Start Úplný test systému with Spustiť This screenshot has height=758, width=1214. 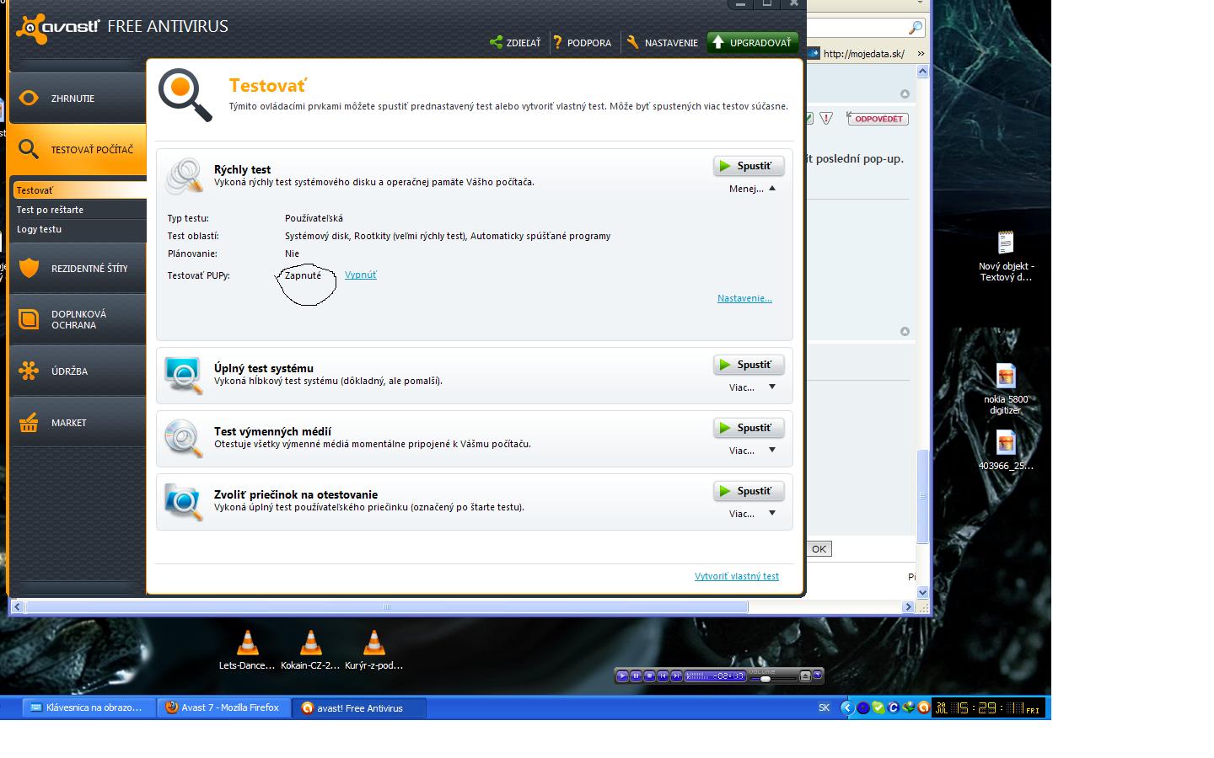pyautogui.click(x=749, y=365)
